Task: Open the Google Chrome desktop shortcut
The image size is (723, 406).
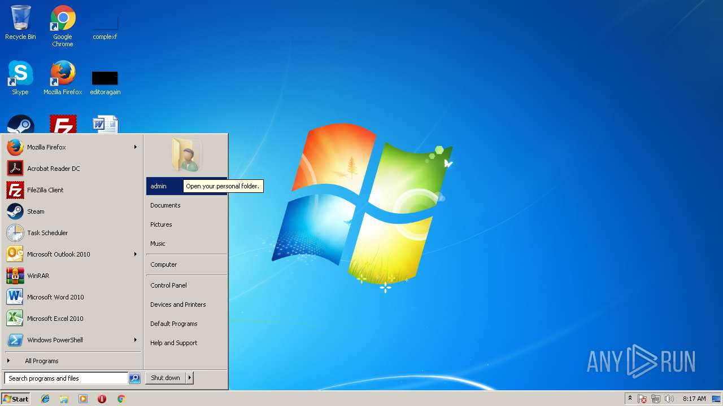Action: (x=63, y=26)
